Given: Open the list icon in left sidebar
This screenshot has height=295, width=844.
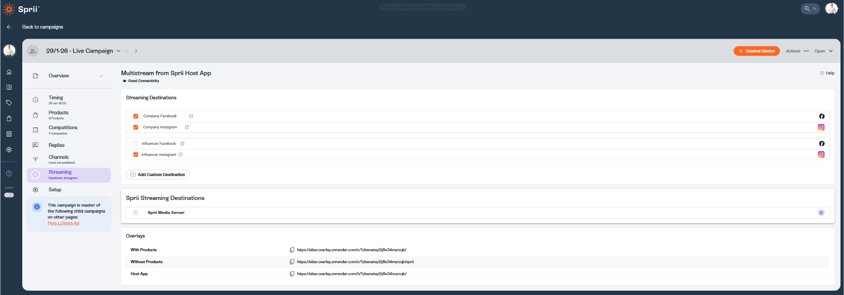Looking at the screenshot, I should 9,134.
